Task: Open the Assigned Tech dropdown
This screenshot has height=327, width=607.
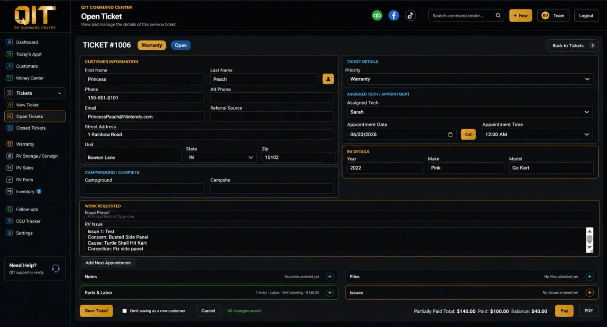Action: coord(470,112)
